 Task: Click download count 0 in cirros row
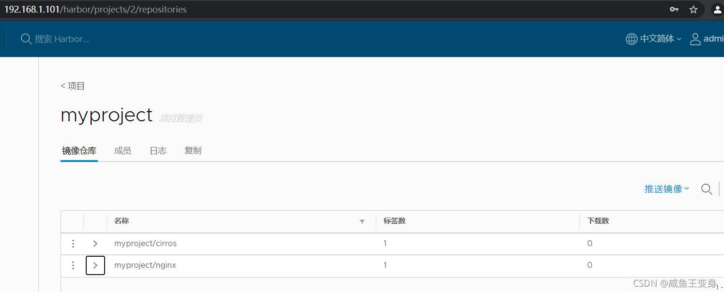click(x=589, y=244)
